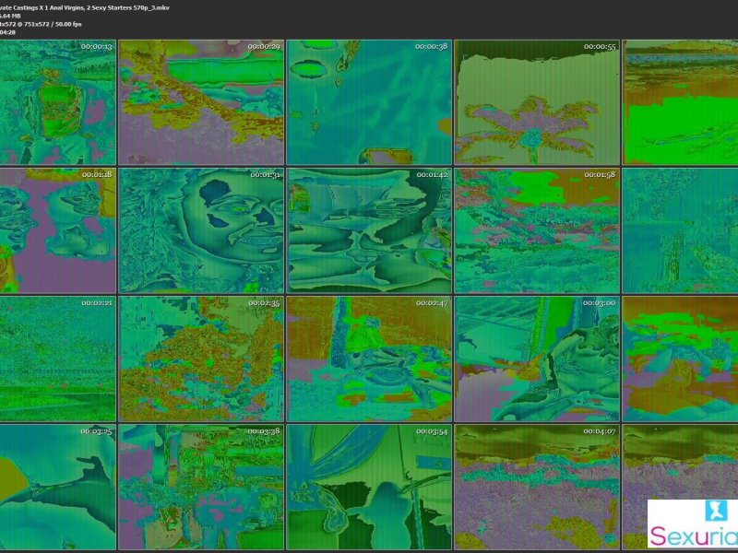Open the thumbnail marked 00:02:35

[x=201, y=359]
